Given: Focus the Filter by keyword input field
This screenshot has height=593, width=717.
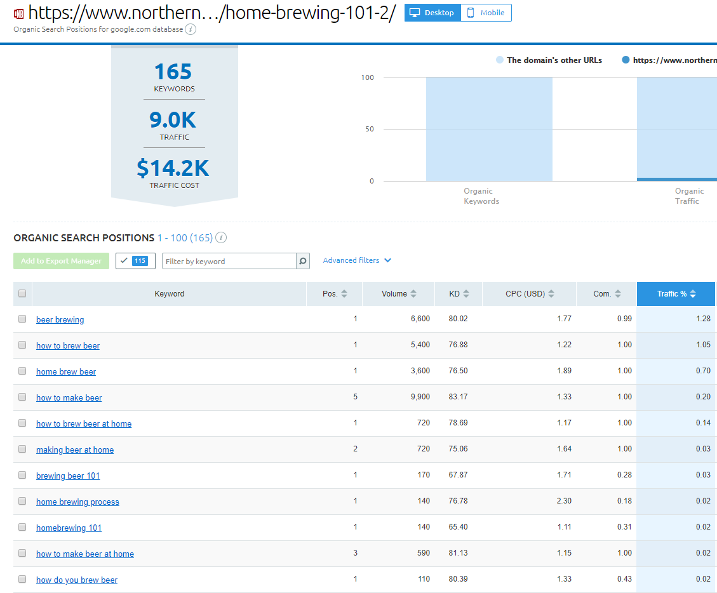Looking at the screenshot, I should (x=229, y=261).
